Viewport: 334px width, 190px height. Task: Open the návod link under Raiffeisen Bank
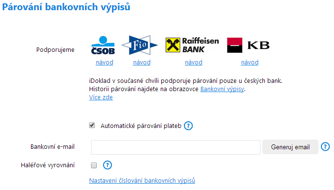pyautogui.click(x=194, y=62)
